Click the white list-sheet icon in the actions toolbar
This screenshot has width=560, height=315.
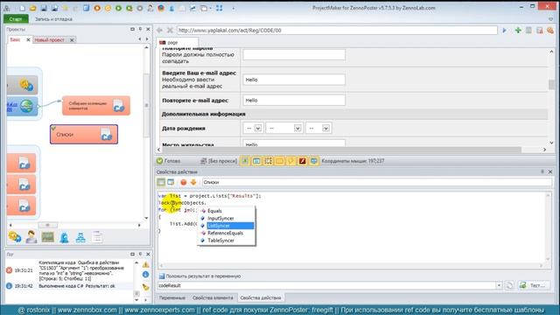(97, 237)
